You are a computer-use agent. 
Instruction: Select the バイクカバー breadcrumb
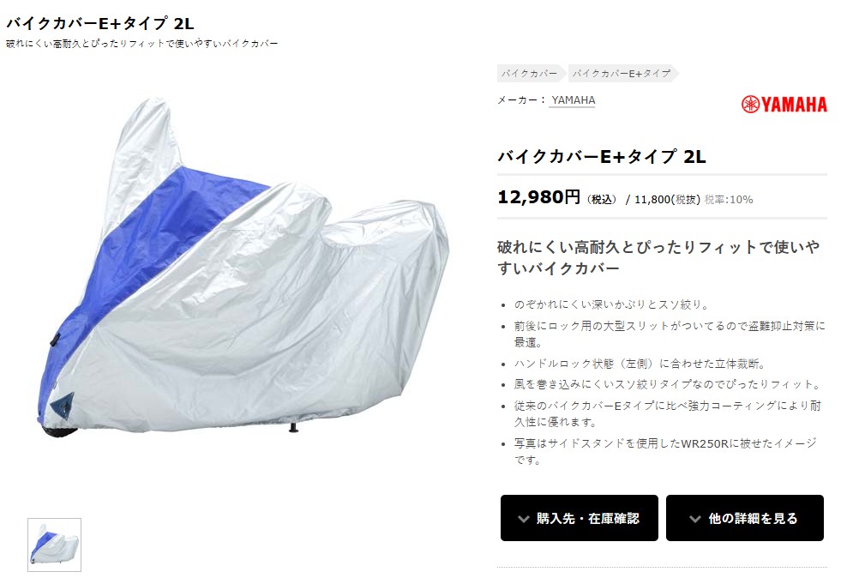coord(529,74)
